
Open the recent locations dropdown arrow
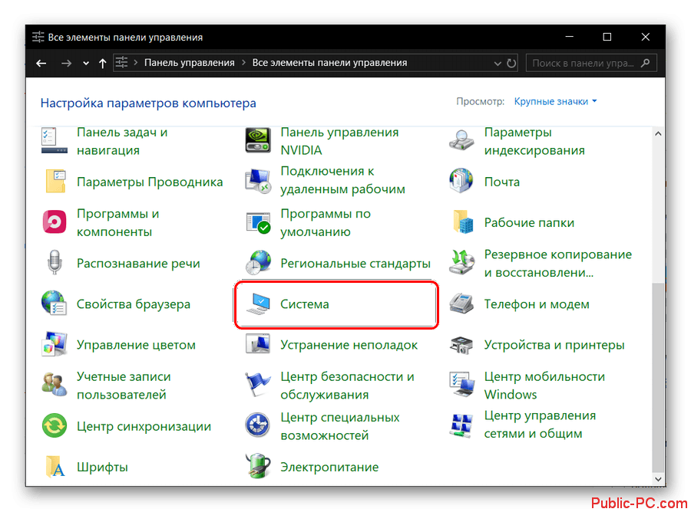click(x=85, y=63)
